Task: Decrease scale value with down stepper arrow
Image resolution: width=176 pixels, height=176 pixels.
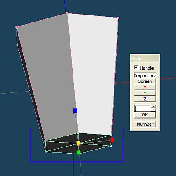Action: point(153,110)
